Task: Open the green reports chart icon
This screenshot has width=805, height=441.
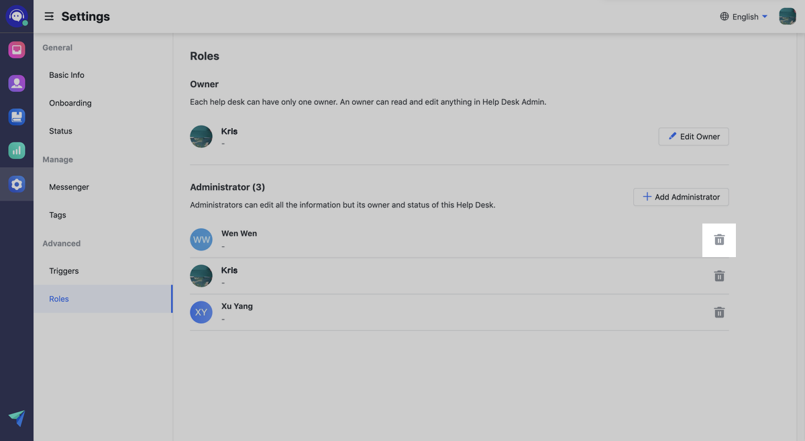Action: [x=17, y=150]
